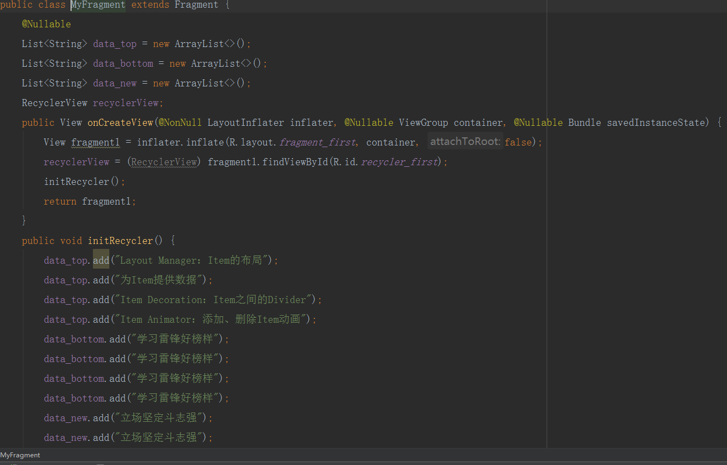
Task: Click the inflate method call
Action: click(x=205, y=142)
